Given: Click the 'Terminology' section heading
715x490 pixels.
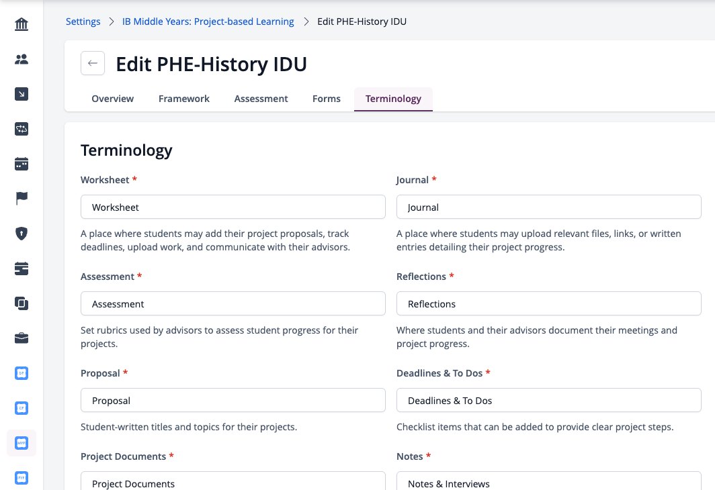Looking at the screenshot, I should [x=126, y=150].
